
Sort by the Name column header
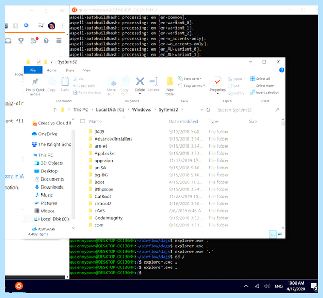tap(95, 121)
